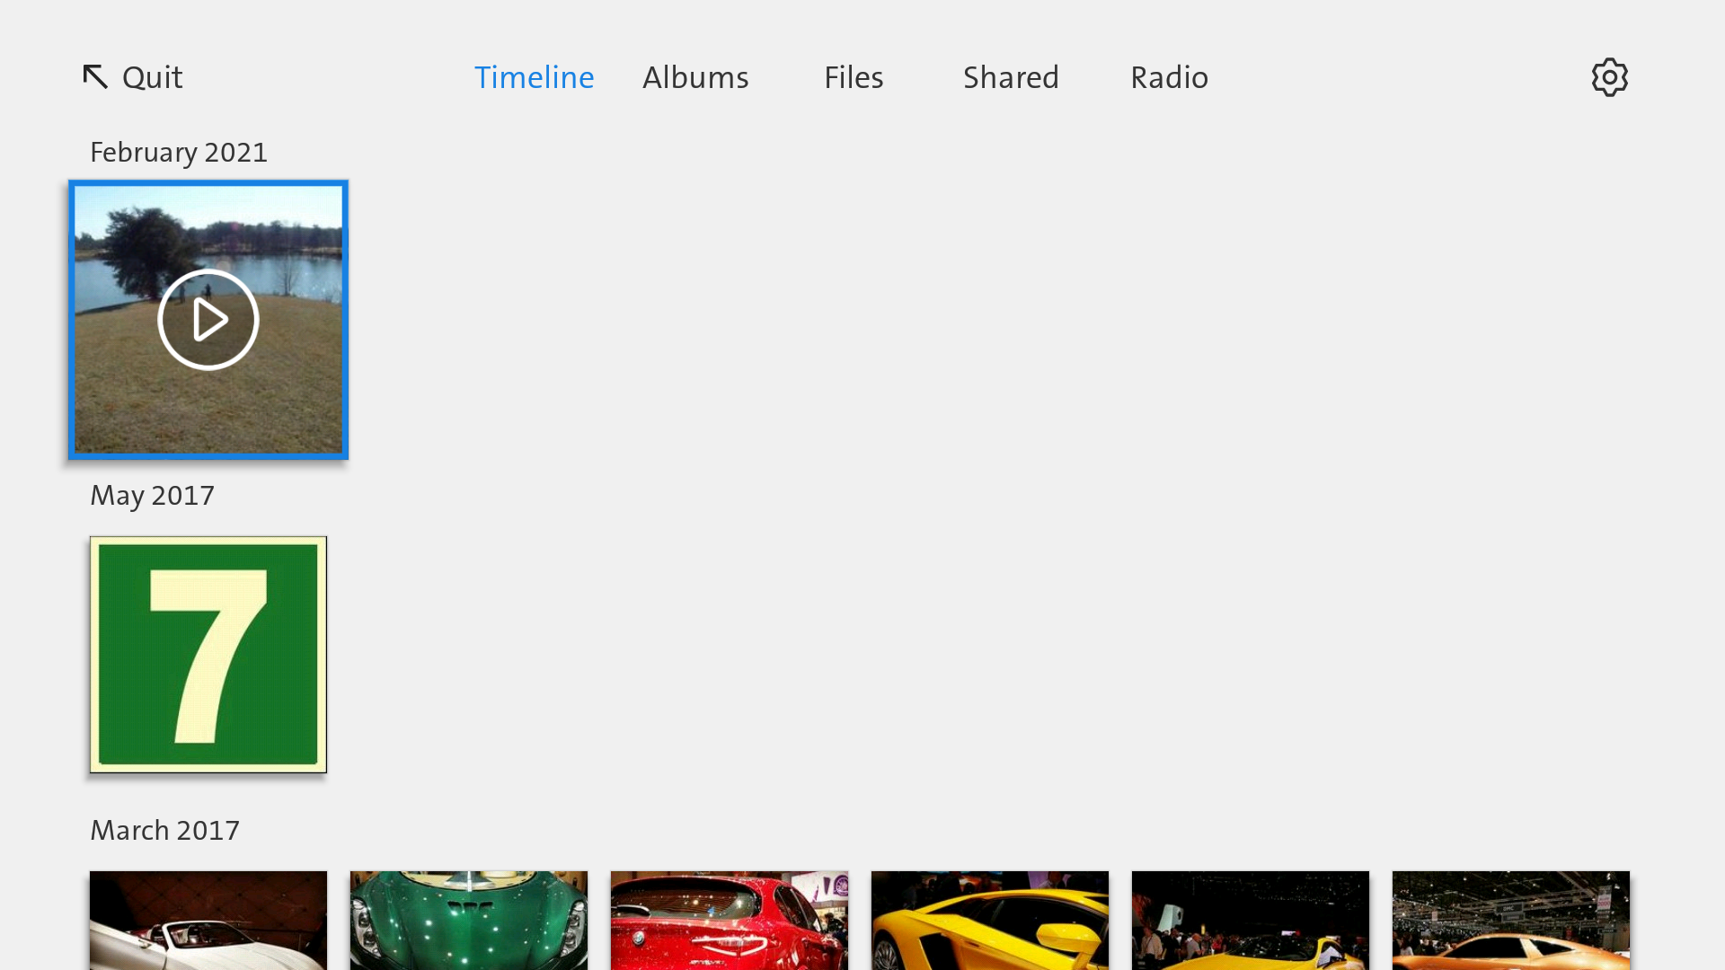
Task: Open white convertible car thumbnail
Action: (208, 921)
